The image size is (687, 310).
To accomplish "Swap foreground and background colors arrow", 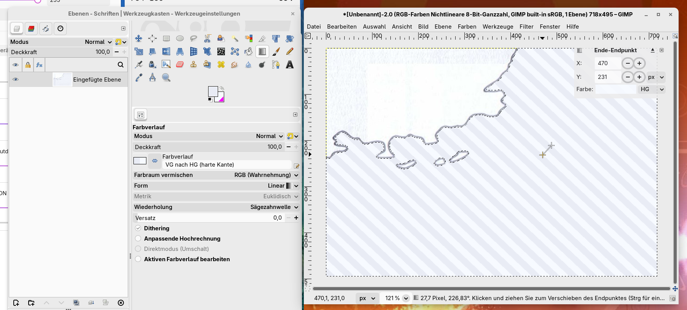I will (222, 88).
